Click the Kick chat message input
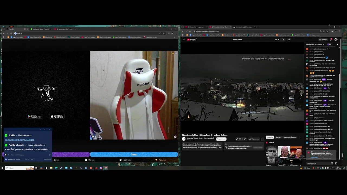 click(29, 155)
